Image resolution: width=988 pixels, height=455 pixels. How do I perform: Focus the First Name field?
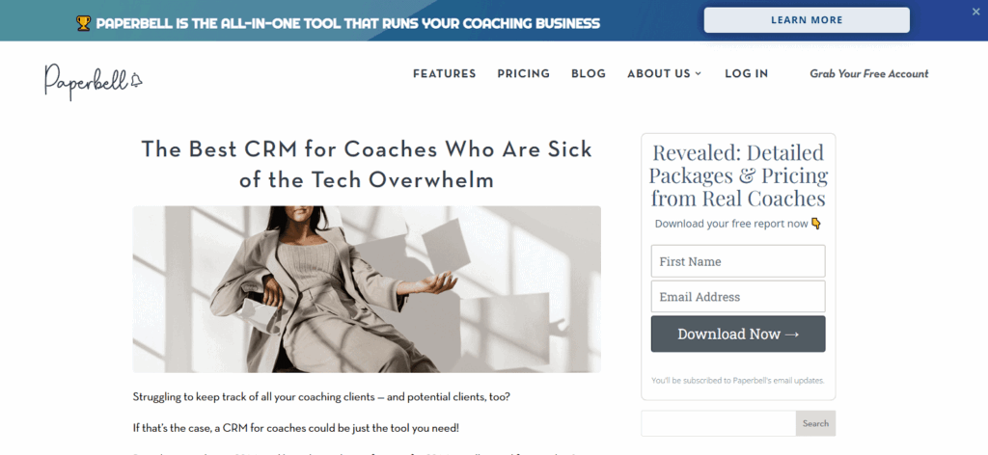click(738, 261)
